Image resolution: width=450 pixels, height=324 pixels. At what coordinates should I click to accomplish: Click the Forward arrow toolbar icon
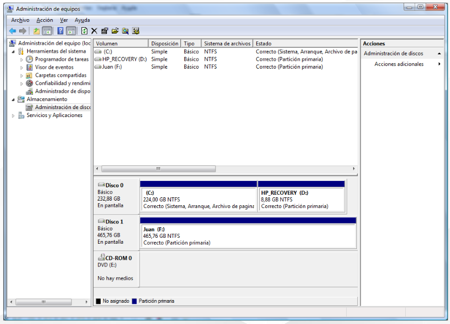pos(23,31)
